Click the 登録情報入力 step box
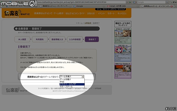The width and height of the screenshot is (177, 111). [x=57, y=39]
